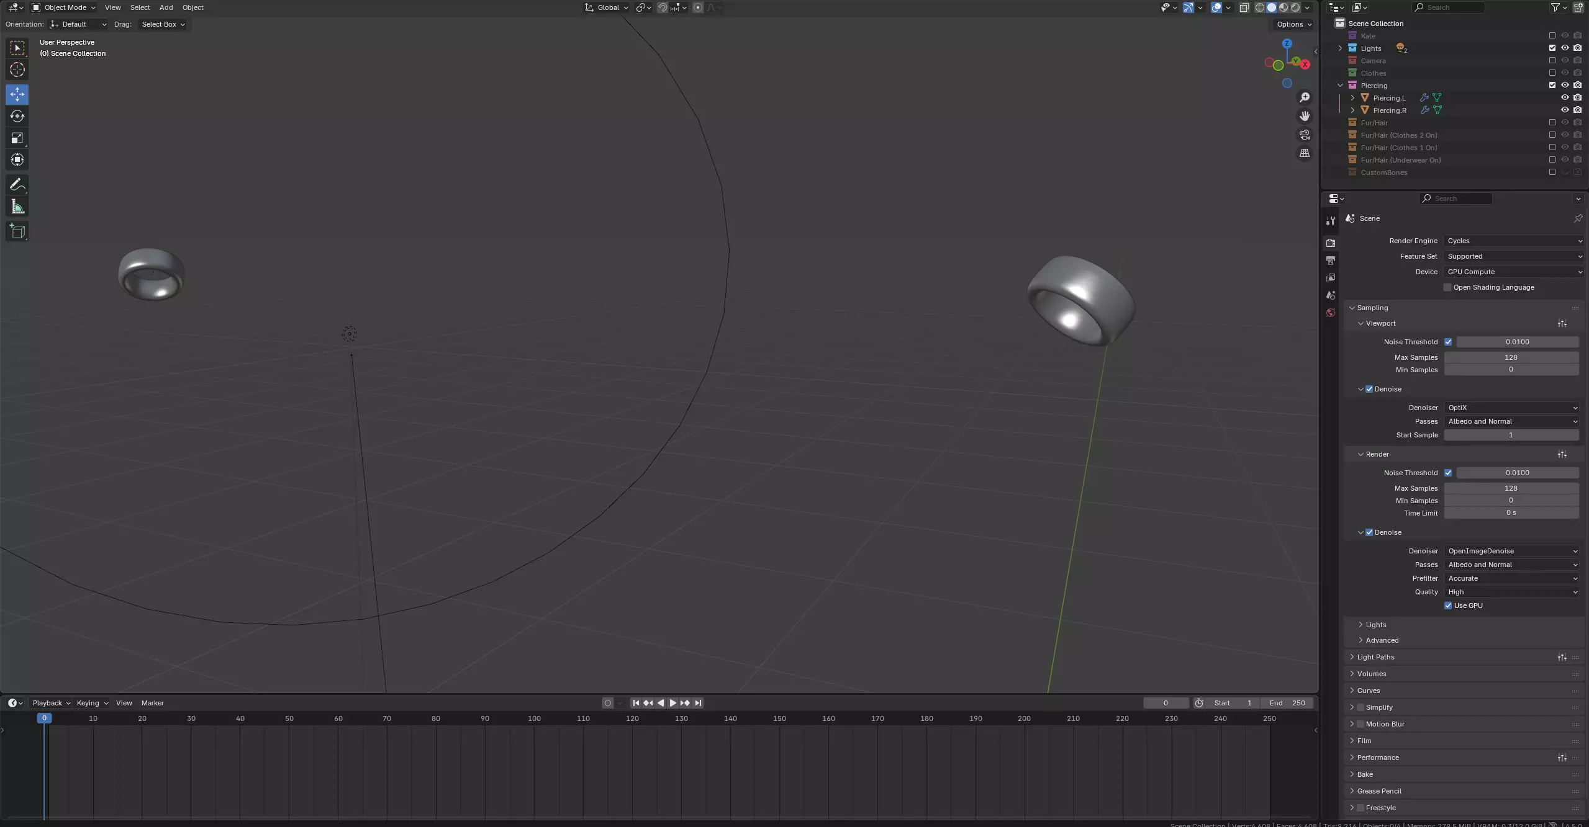Select the Scale tool
This screenshot has height=827, width=1589.
(17, 138)
